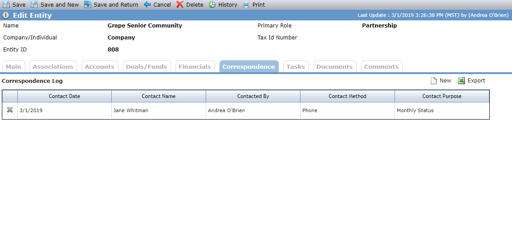512x250 pixels.
Task: Sort by the Contact Name column header
Action: 159,96
